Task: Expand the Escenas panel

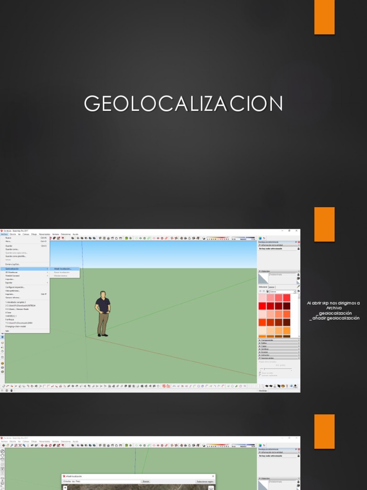Action: pyautogui.click(x=279, y=352)
